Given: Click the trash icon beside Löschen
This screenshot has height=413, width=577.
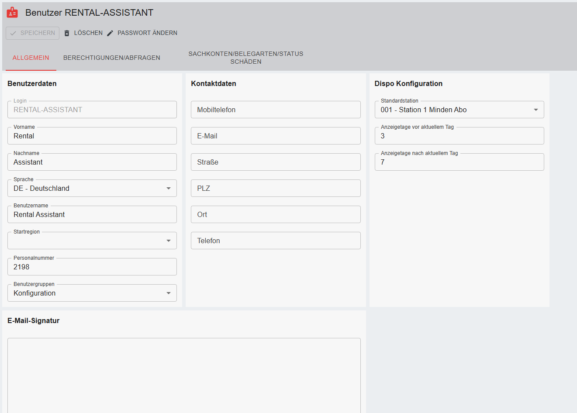Looking at the screenshot, I should click(67, 33).
